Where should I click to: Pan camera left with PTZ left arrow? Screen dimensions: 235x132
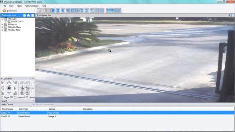pyautogui.click(x=3, y=88)
